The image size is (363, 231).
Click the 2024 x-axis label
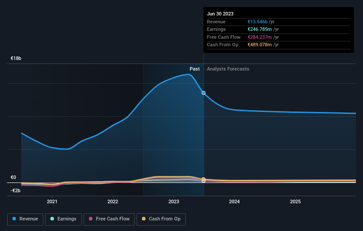(234, 202)
